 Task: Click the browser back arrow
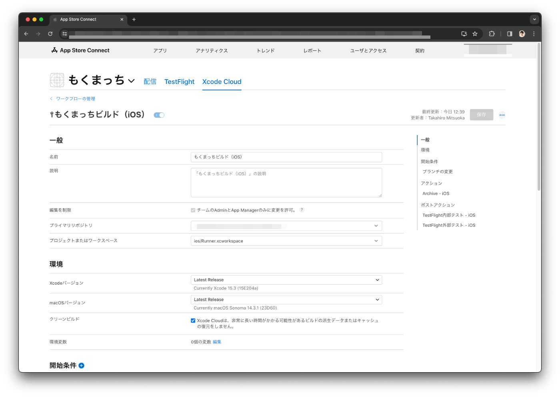pos(26,34)
